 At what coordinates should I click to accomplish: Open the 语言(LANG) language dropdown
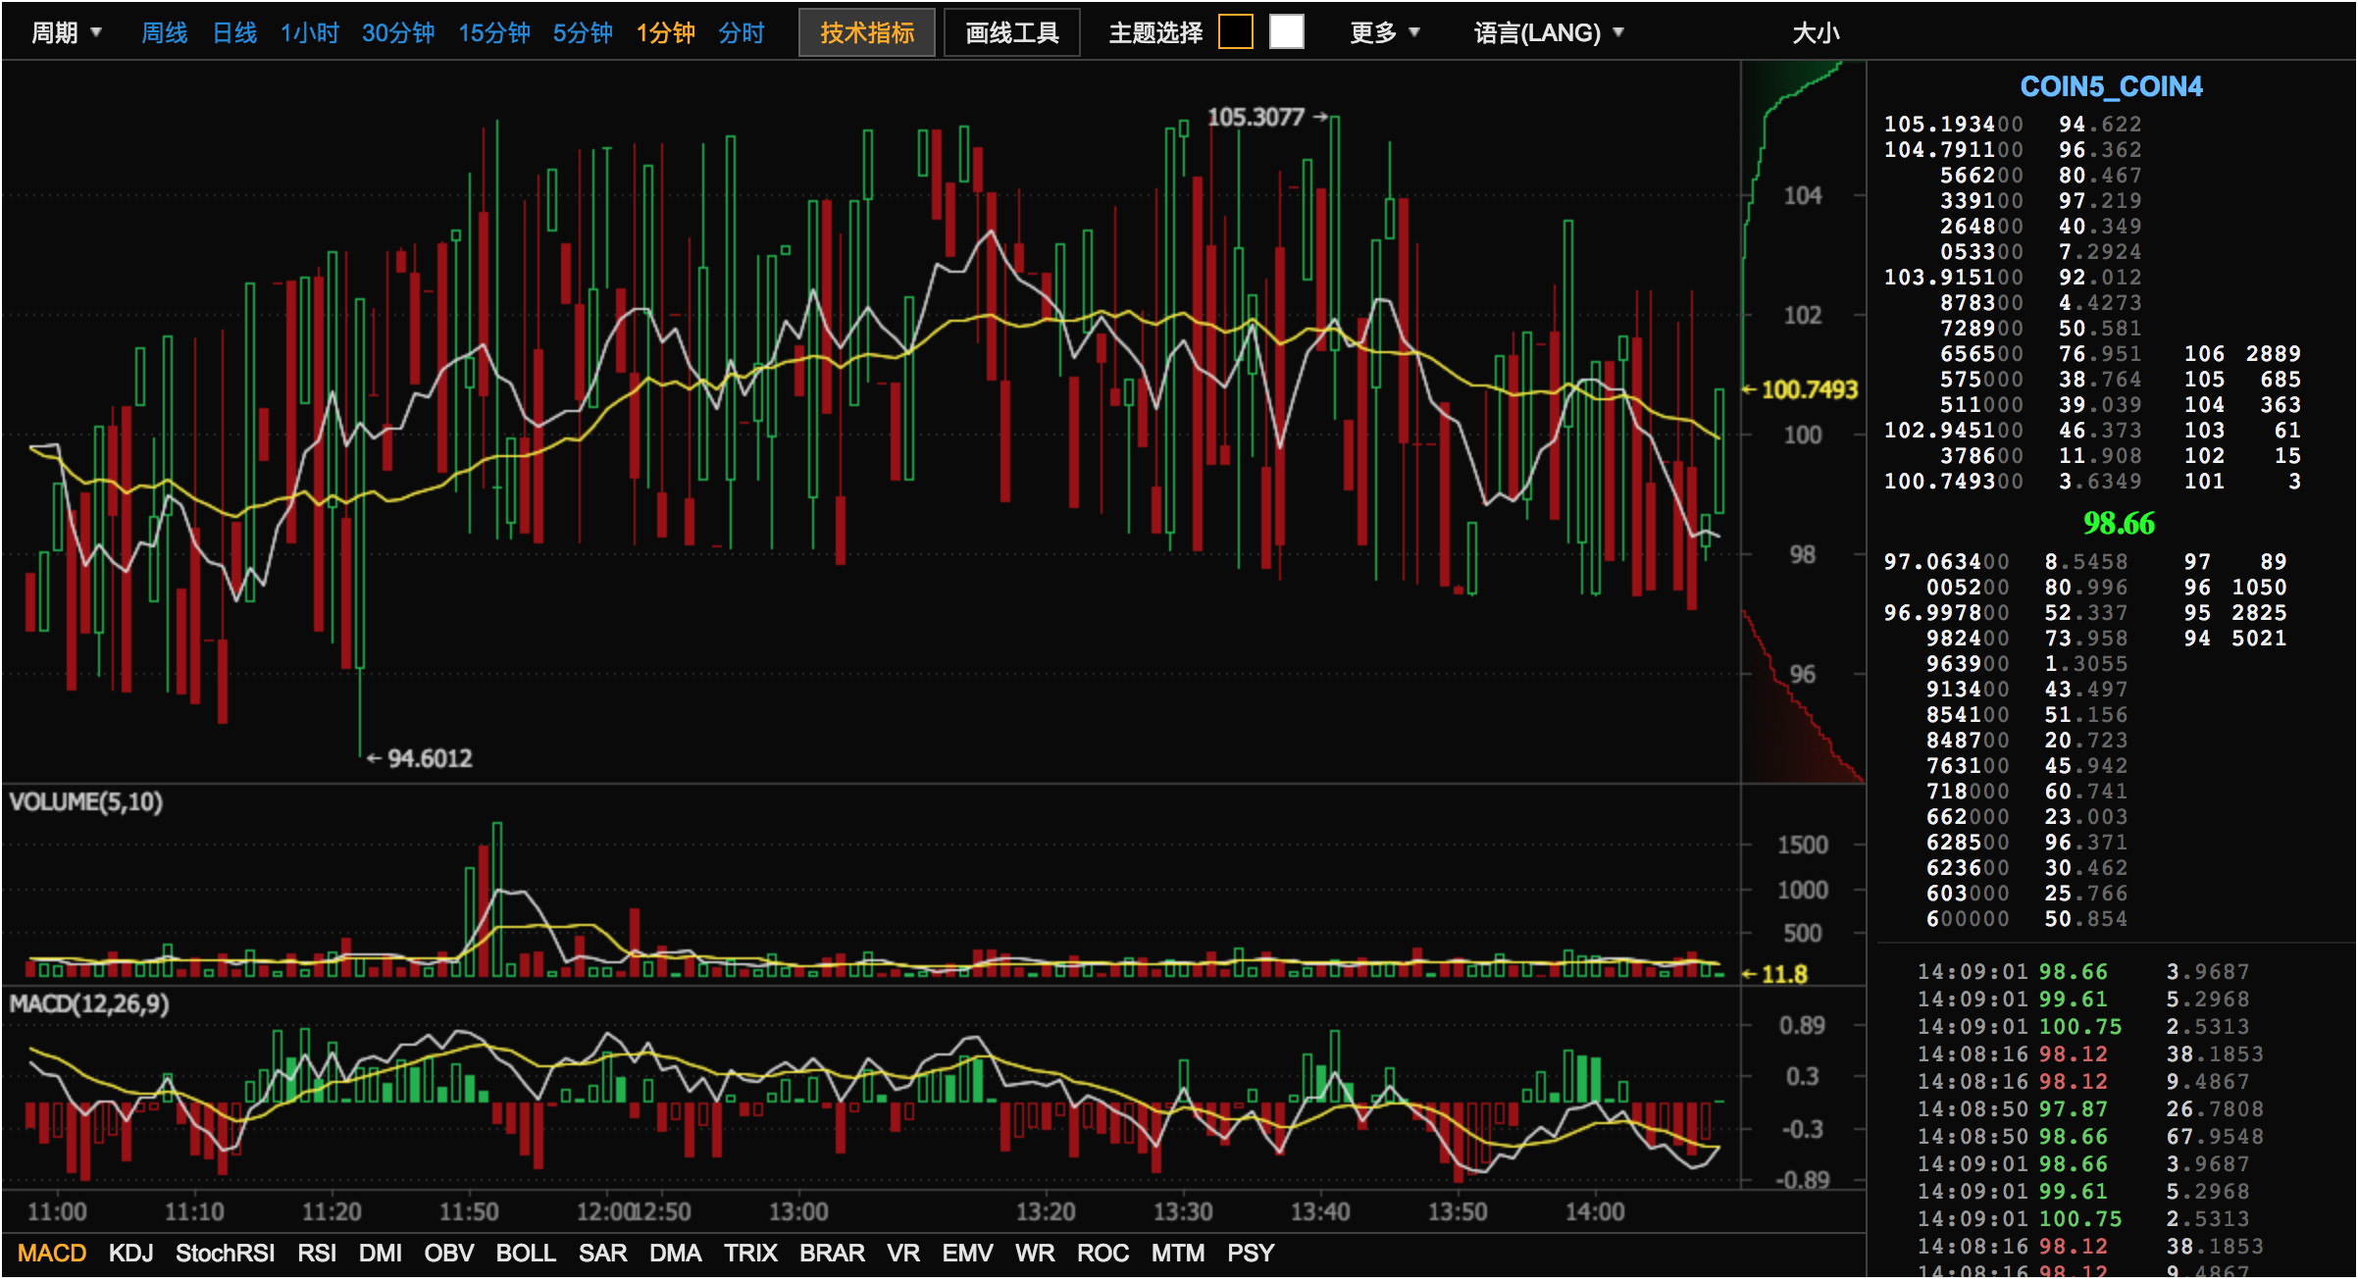pos(1548,32)
